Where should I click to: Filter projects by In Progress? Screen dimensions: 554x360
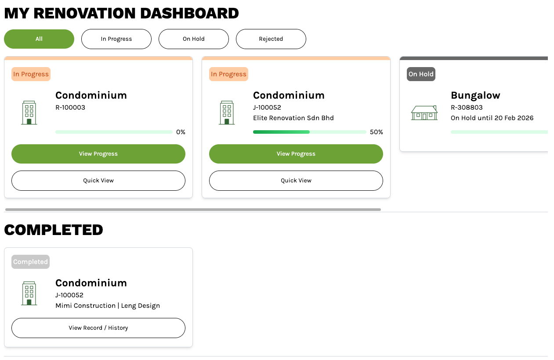(x=116, y=39)
